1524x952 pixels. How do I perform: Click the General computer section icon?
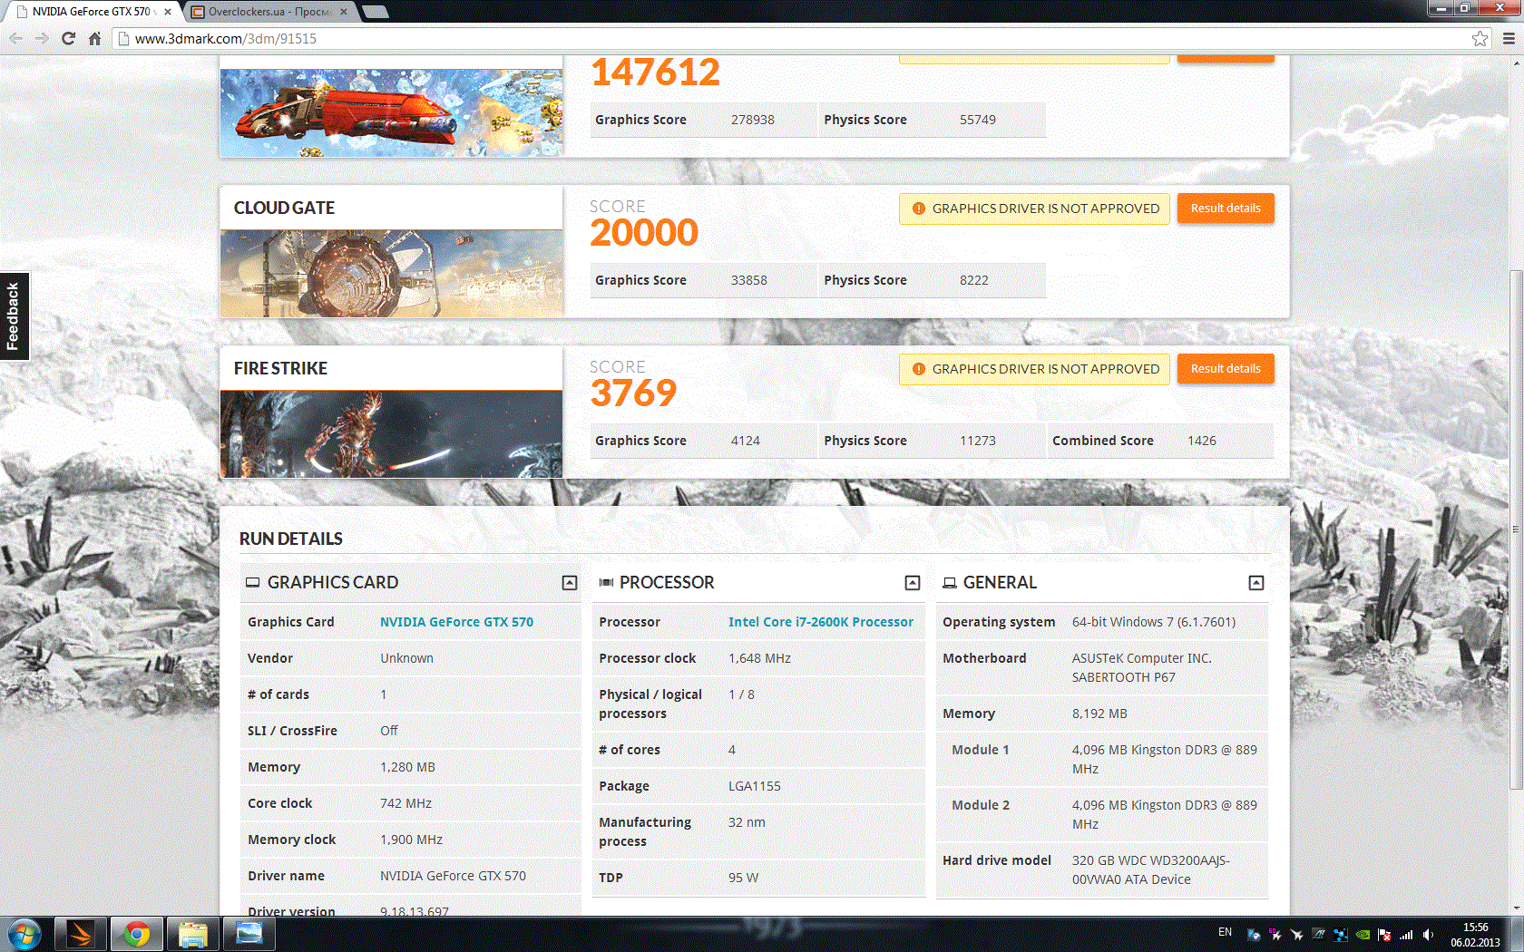pos(950,582)
